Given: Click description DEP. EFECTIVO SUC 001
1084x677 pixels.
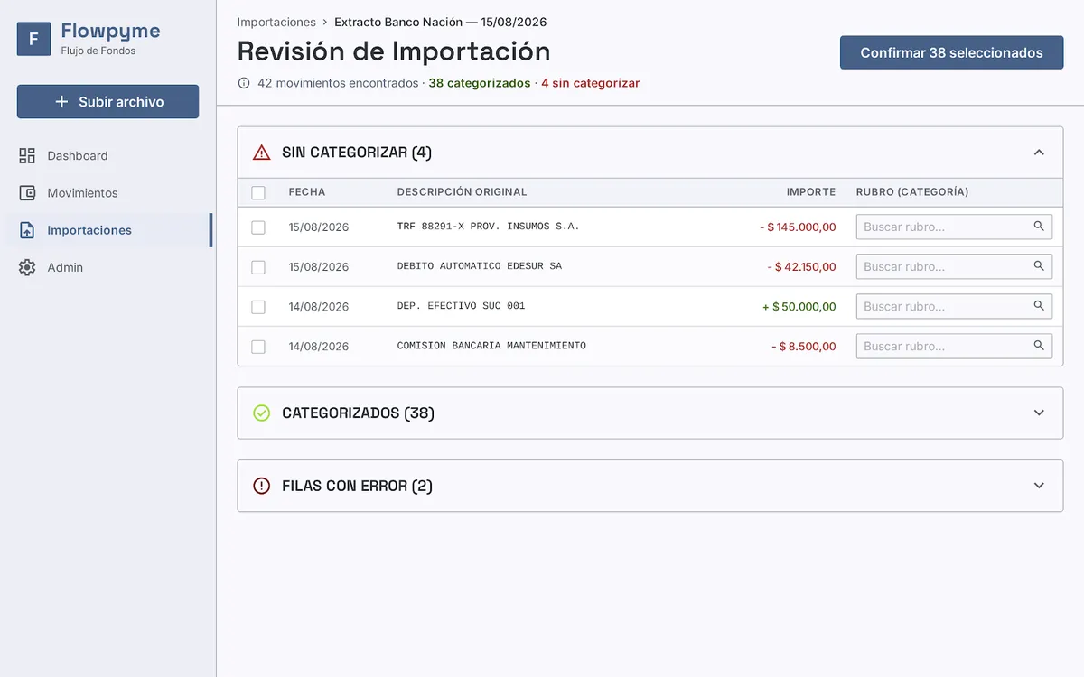Looking at the screenshot, I should pyautogui.click(x=461, y=306).
